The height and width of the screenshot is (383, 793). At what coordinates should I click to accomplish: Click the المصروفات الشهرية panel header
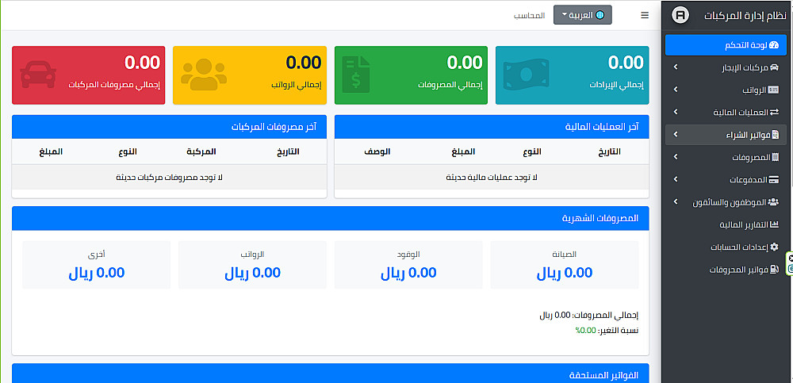(330, 218)
